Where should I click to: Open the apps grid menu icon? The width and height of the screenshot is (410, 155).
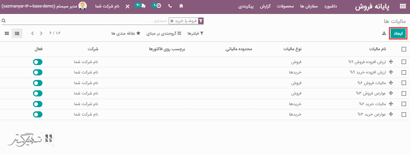(x=403, y=6)
